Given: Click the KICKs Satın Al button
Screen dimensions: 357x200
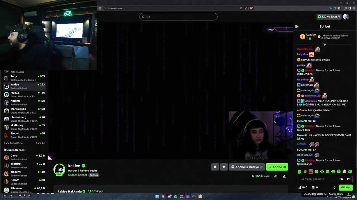Looking at the screenshot, I should pos(329,17).
